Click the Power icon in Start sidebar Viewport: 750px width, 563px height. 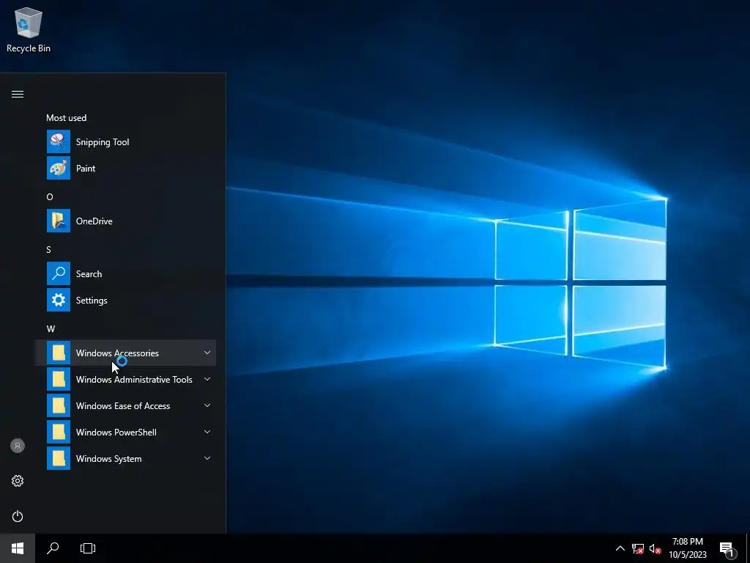(x=18, y=516)
